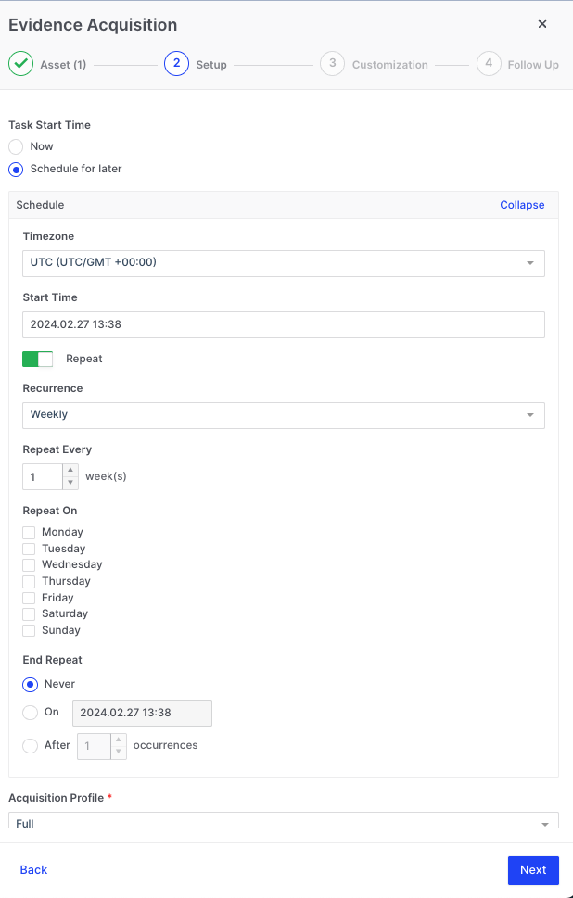Enable Friday in Repeat On
Screen dimensions: 573x898
coord(29,598)
